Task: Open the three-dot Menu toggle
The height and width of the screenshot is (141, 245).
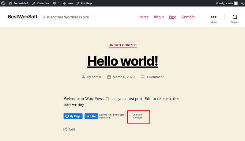Action: (213, 19)
